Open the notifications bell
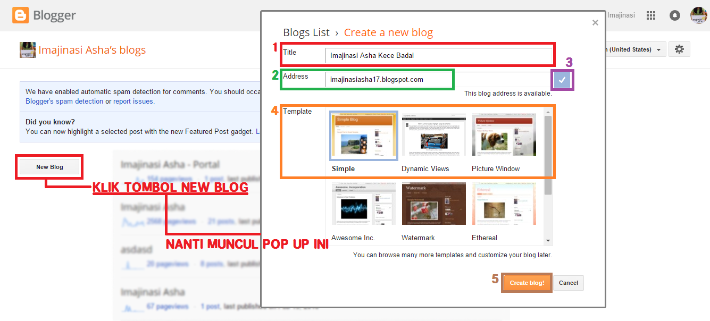The width and height of the screenshot is (710, 321). click(674, 15)
